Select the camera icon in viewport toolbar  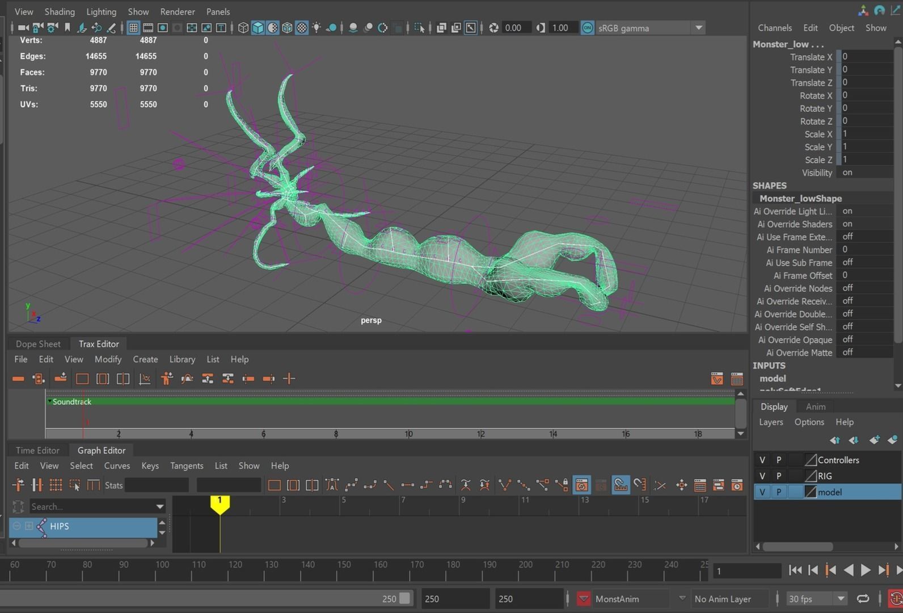tap(23, 27)
